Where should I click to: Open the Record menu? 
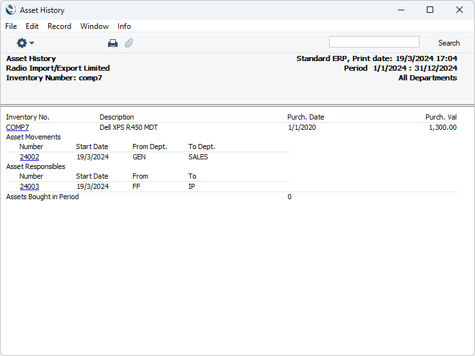click(x=59, y=26)
